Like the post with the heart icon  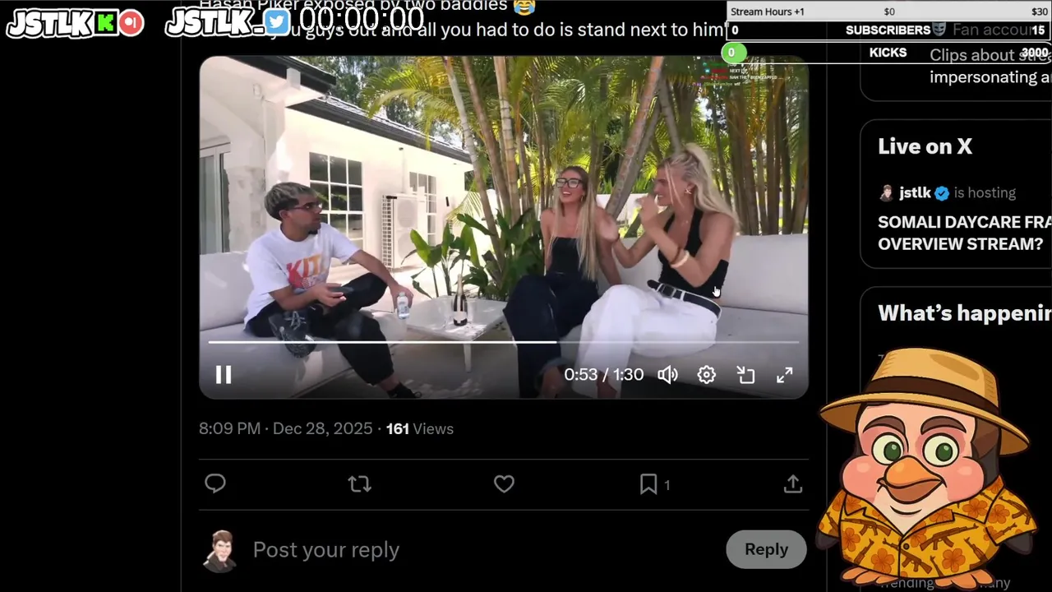click(504, 484)
